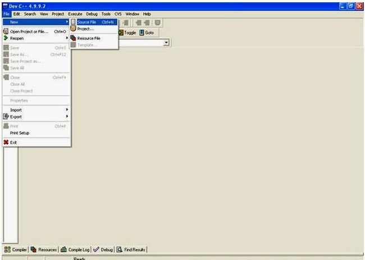Click the greyed Print entry

[x=36, y=126]
